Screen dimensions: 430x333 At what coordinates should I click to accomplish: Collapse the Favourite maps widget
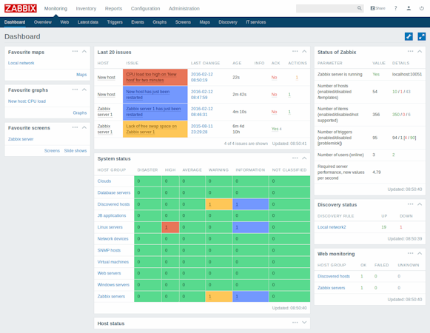point(84,51)
